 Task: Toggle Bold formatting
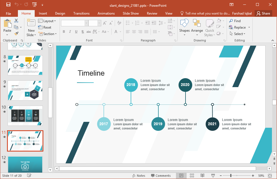[64, 32]
